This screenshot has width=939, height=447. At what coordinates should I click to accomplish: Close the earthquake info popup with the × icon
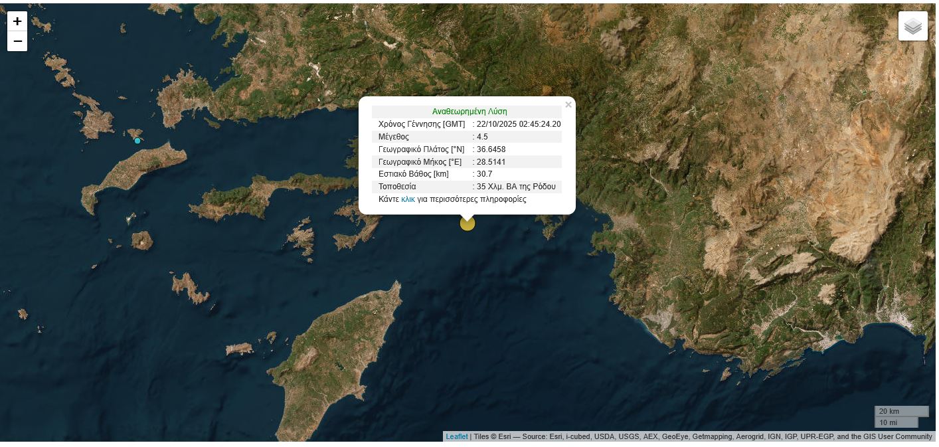coord(568,104)
